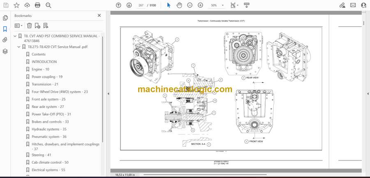The width and height of the screenshot is (370, 178).
Task: Open the account profile icon
Action: (364, 5)
